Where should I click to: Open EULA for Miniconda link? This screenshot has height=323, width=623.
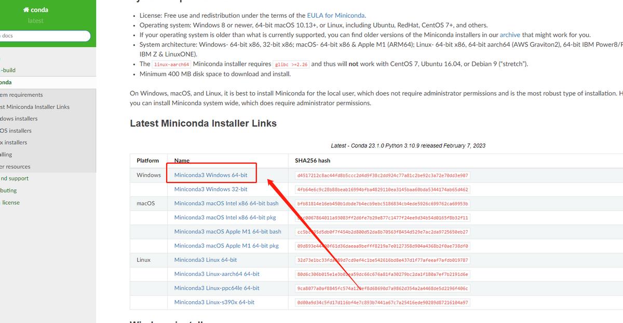click(x=336, y=16)
